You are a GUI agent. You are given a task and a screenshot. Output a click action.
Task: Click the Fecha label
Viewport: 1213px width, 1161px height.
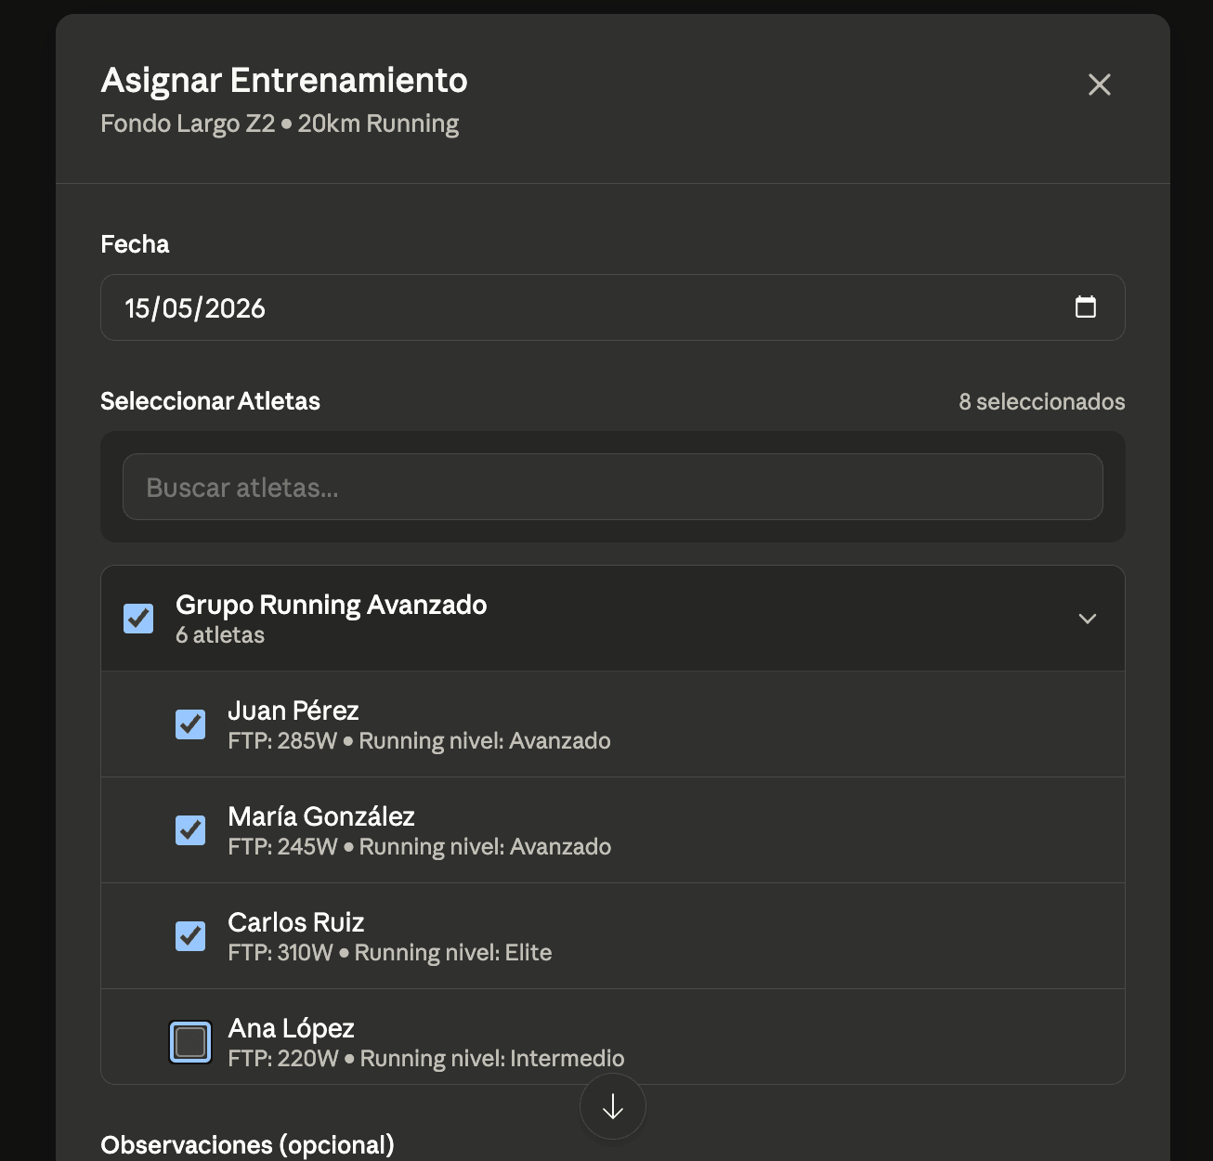point(135,244)
